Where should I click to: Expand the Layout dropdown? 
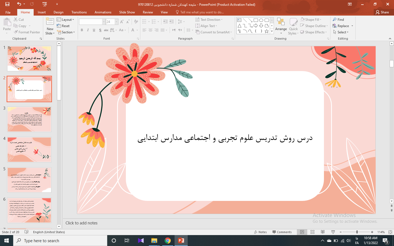click(65, 20)
